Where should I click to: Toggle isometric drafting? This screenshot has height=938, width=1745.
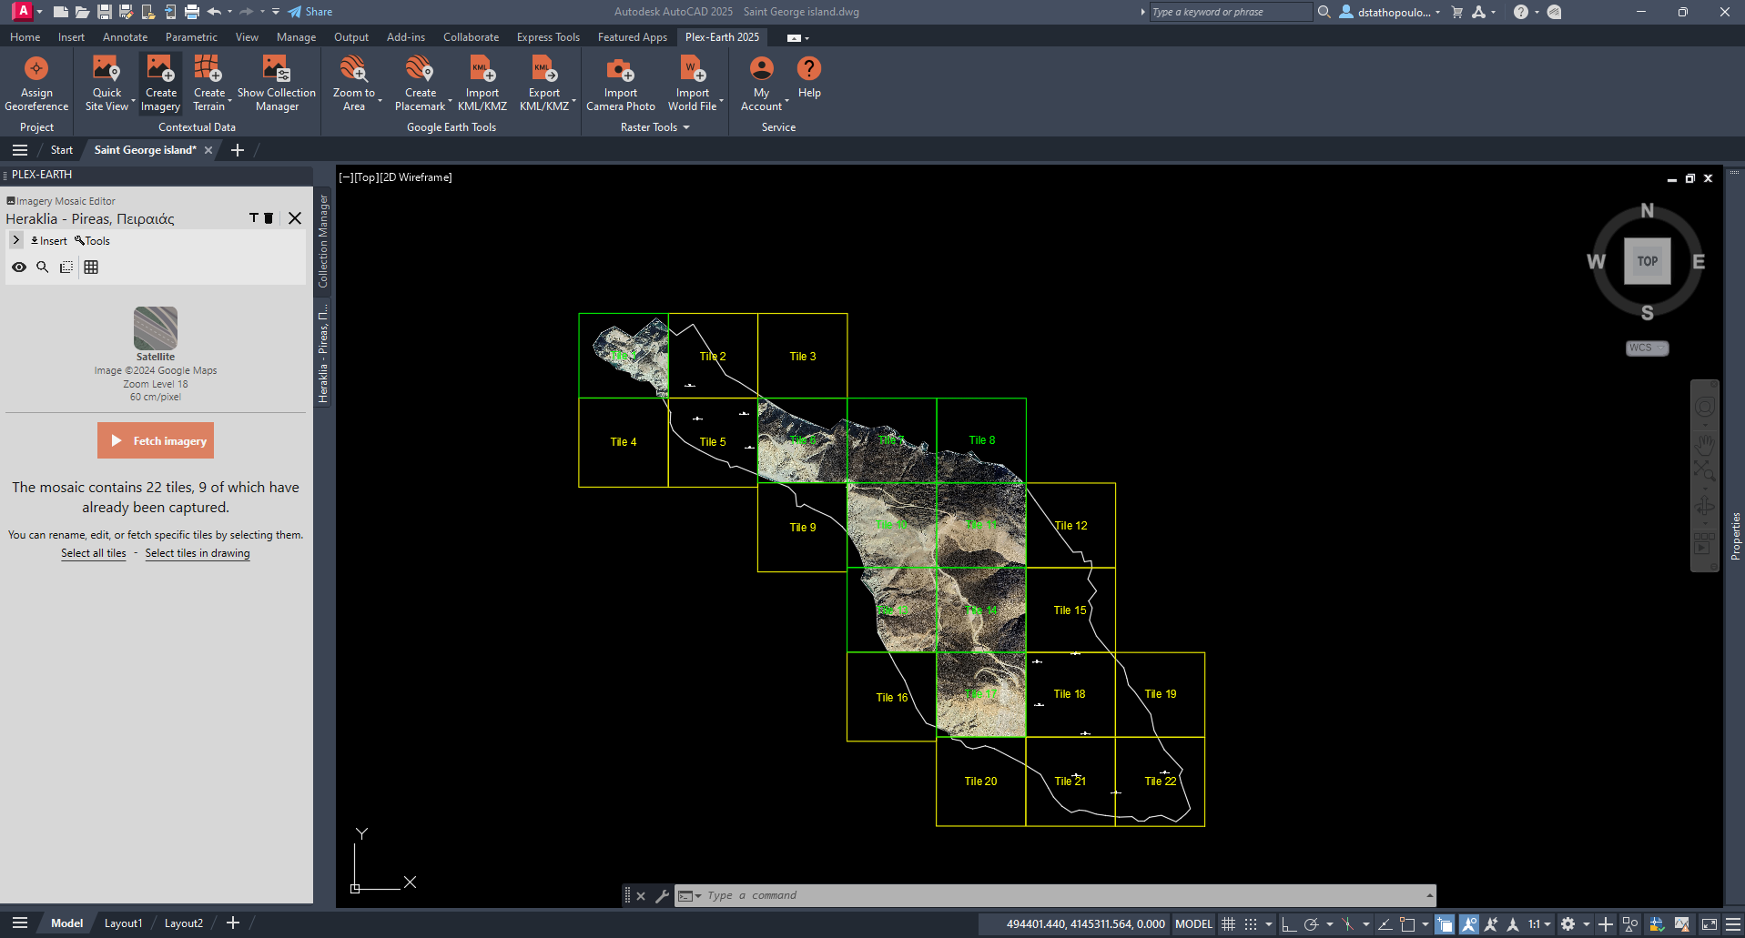1347,924
